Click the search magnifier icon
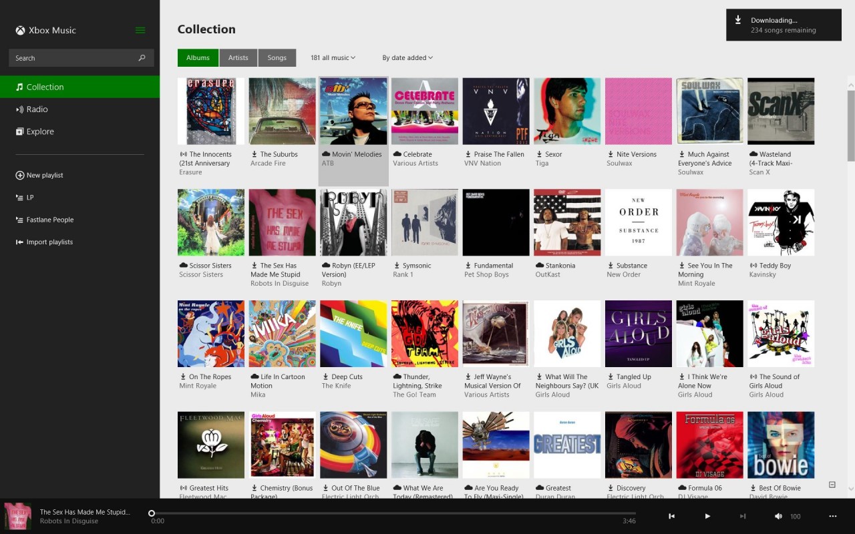The width and height of the screenshot is (855, 534). (141, 58)
